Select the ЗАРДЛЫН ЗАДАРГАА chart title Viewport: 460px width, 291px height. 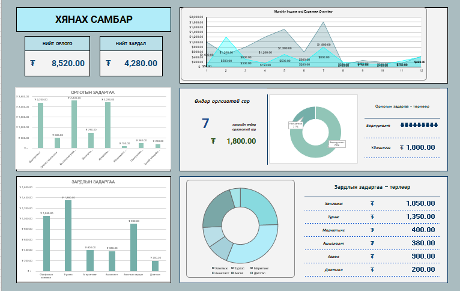tap(92, 181)
